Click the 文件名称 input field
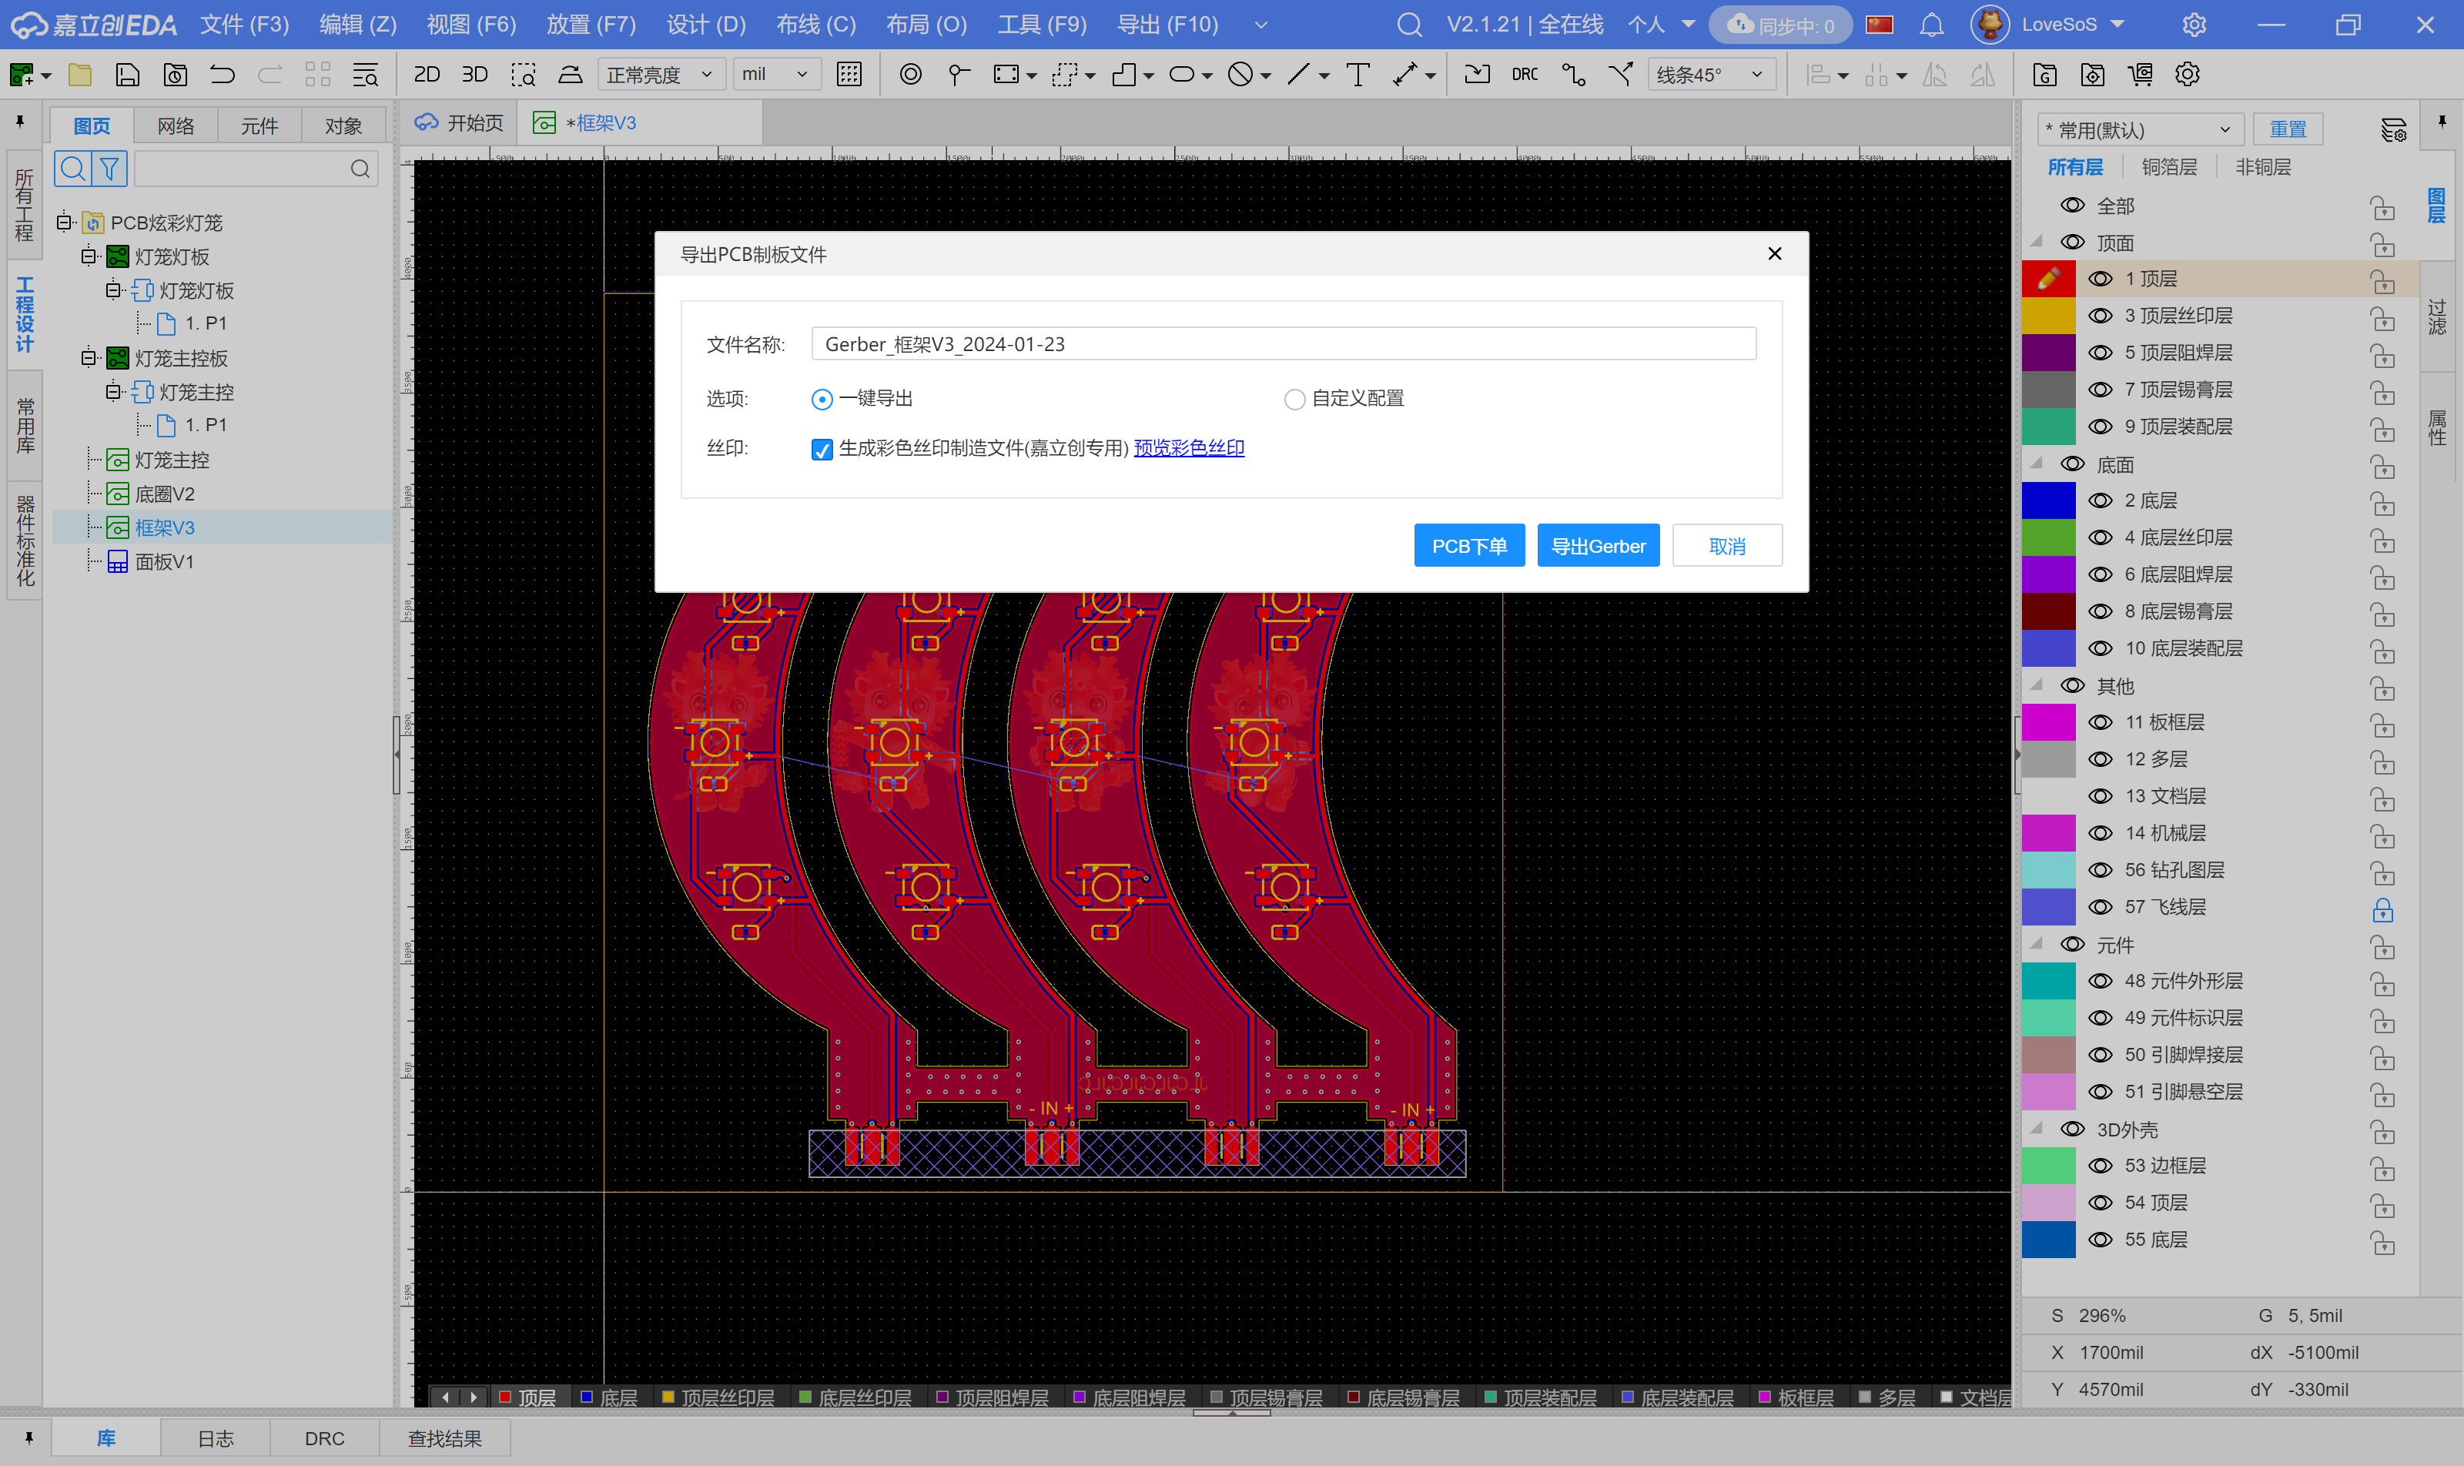The height and width of the screenshot is (1466, 2464). click(1282, 343)
